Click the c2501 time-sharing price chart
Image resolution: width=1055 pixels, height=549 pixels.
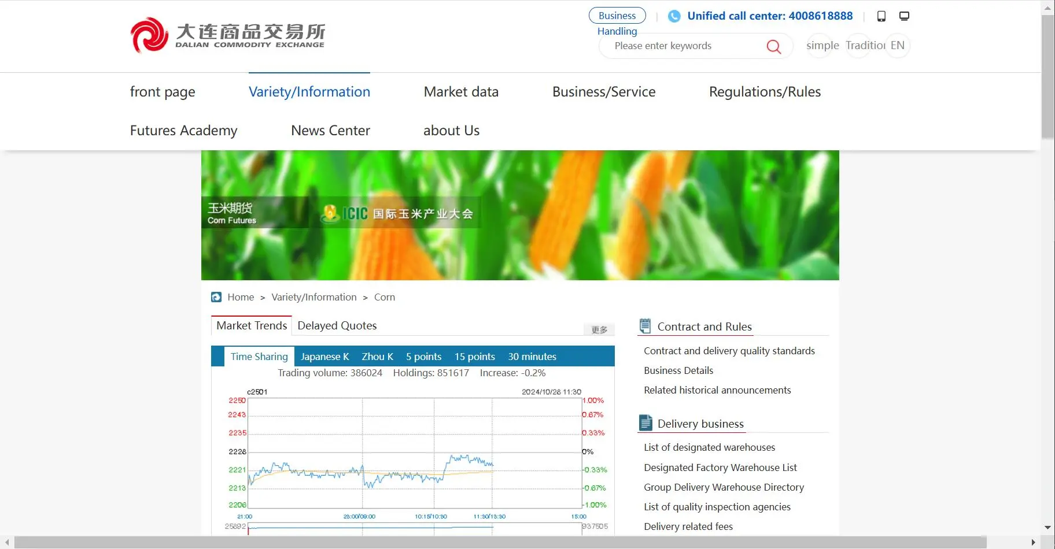415,452
